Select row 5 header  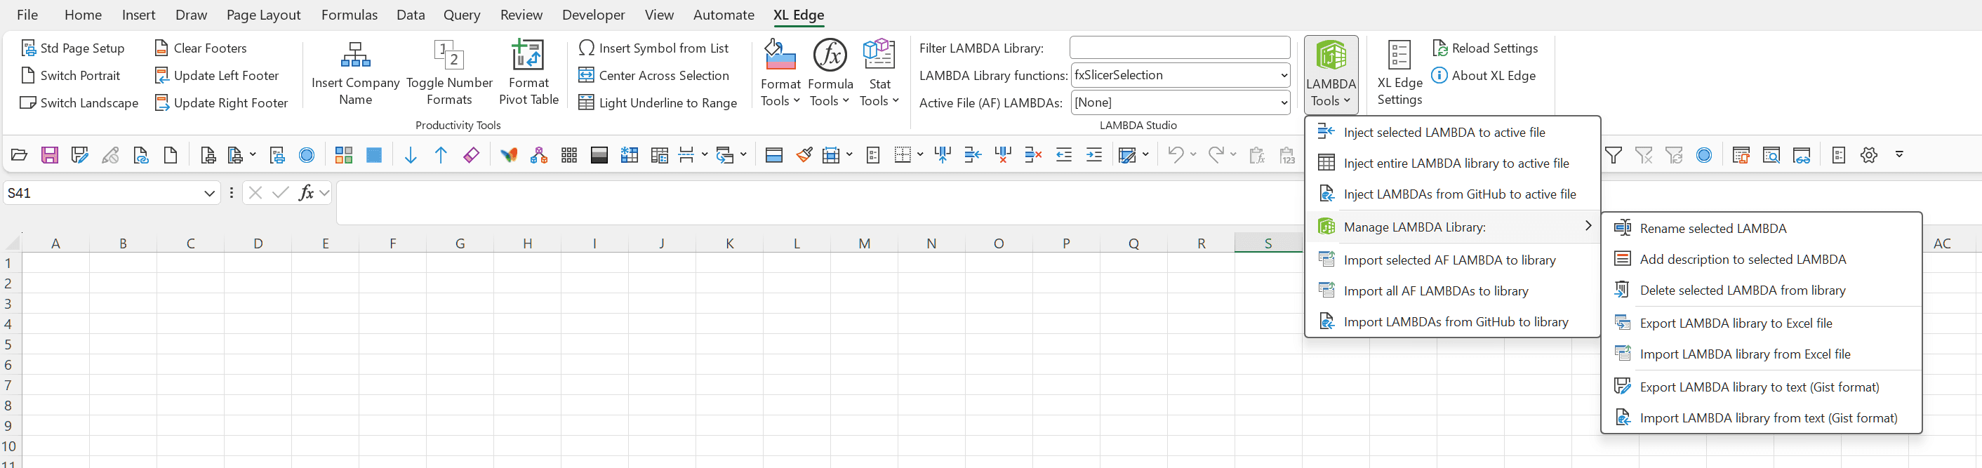[8, 344]
